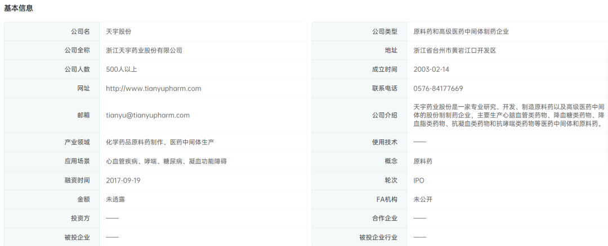Select company type 原料药和高级医药中间体制药企业
This screenshot has height=246, width=608.
(x=461, y=31)
